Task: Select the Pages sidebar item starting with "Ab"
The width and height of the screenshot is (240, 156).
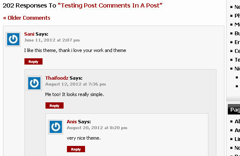Action: click(237, 121)
